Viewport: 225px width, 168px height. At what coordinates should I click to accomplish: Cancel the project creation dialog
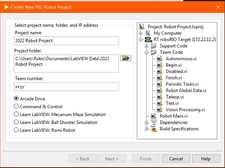click(x=176, y=158)
